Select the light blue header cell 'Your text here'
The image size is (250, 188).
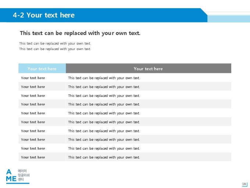[42, 69]
